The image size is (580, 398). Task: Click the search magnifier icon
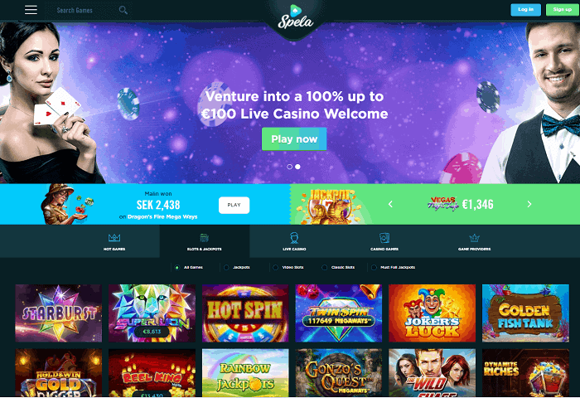[x=123, y=10]
